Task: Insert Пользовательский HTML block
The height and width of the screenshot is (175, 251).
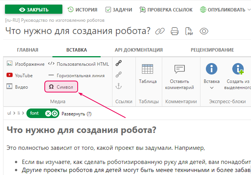Action: coord(78,64)
